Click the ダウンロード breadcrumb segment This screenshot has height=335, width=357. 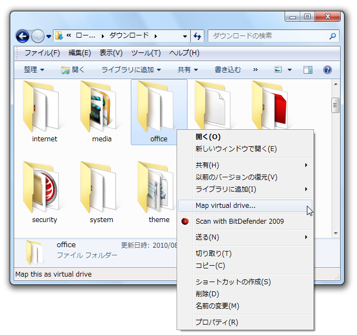129,35
